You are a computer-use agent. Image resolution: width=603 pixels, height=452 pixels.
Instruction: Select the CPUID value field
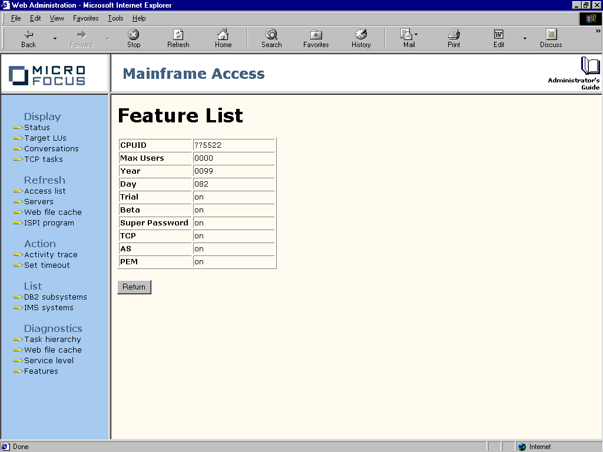click(233, 145)
